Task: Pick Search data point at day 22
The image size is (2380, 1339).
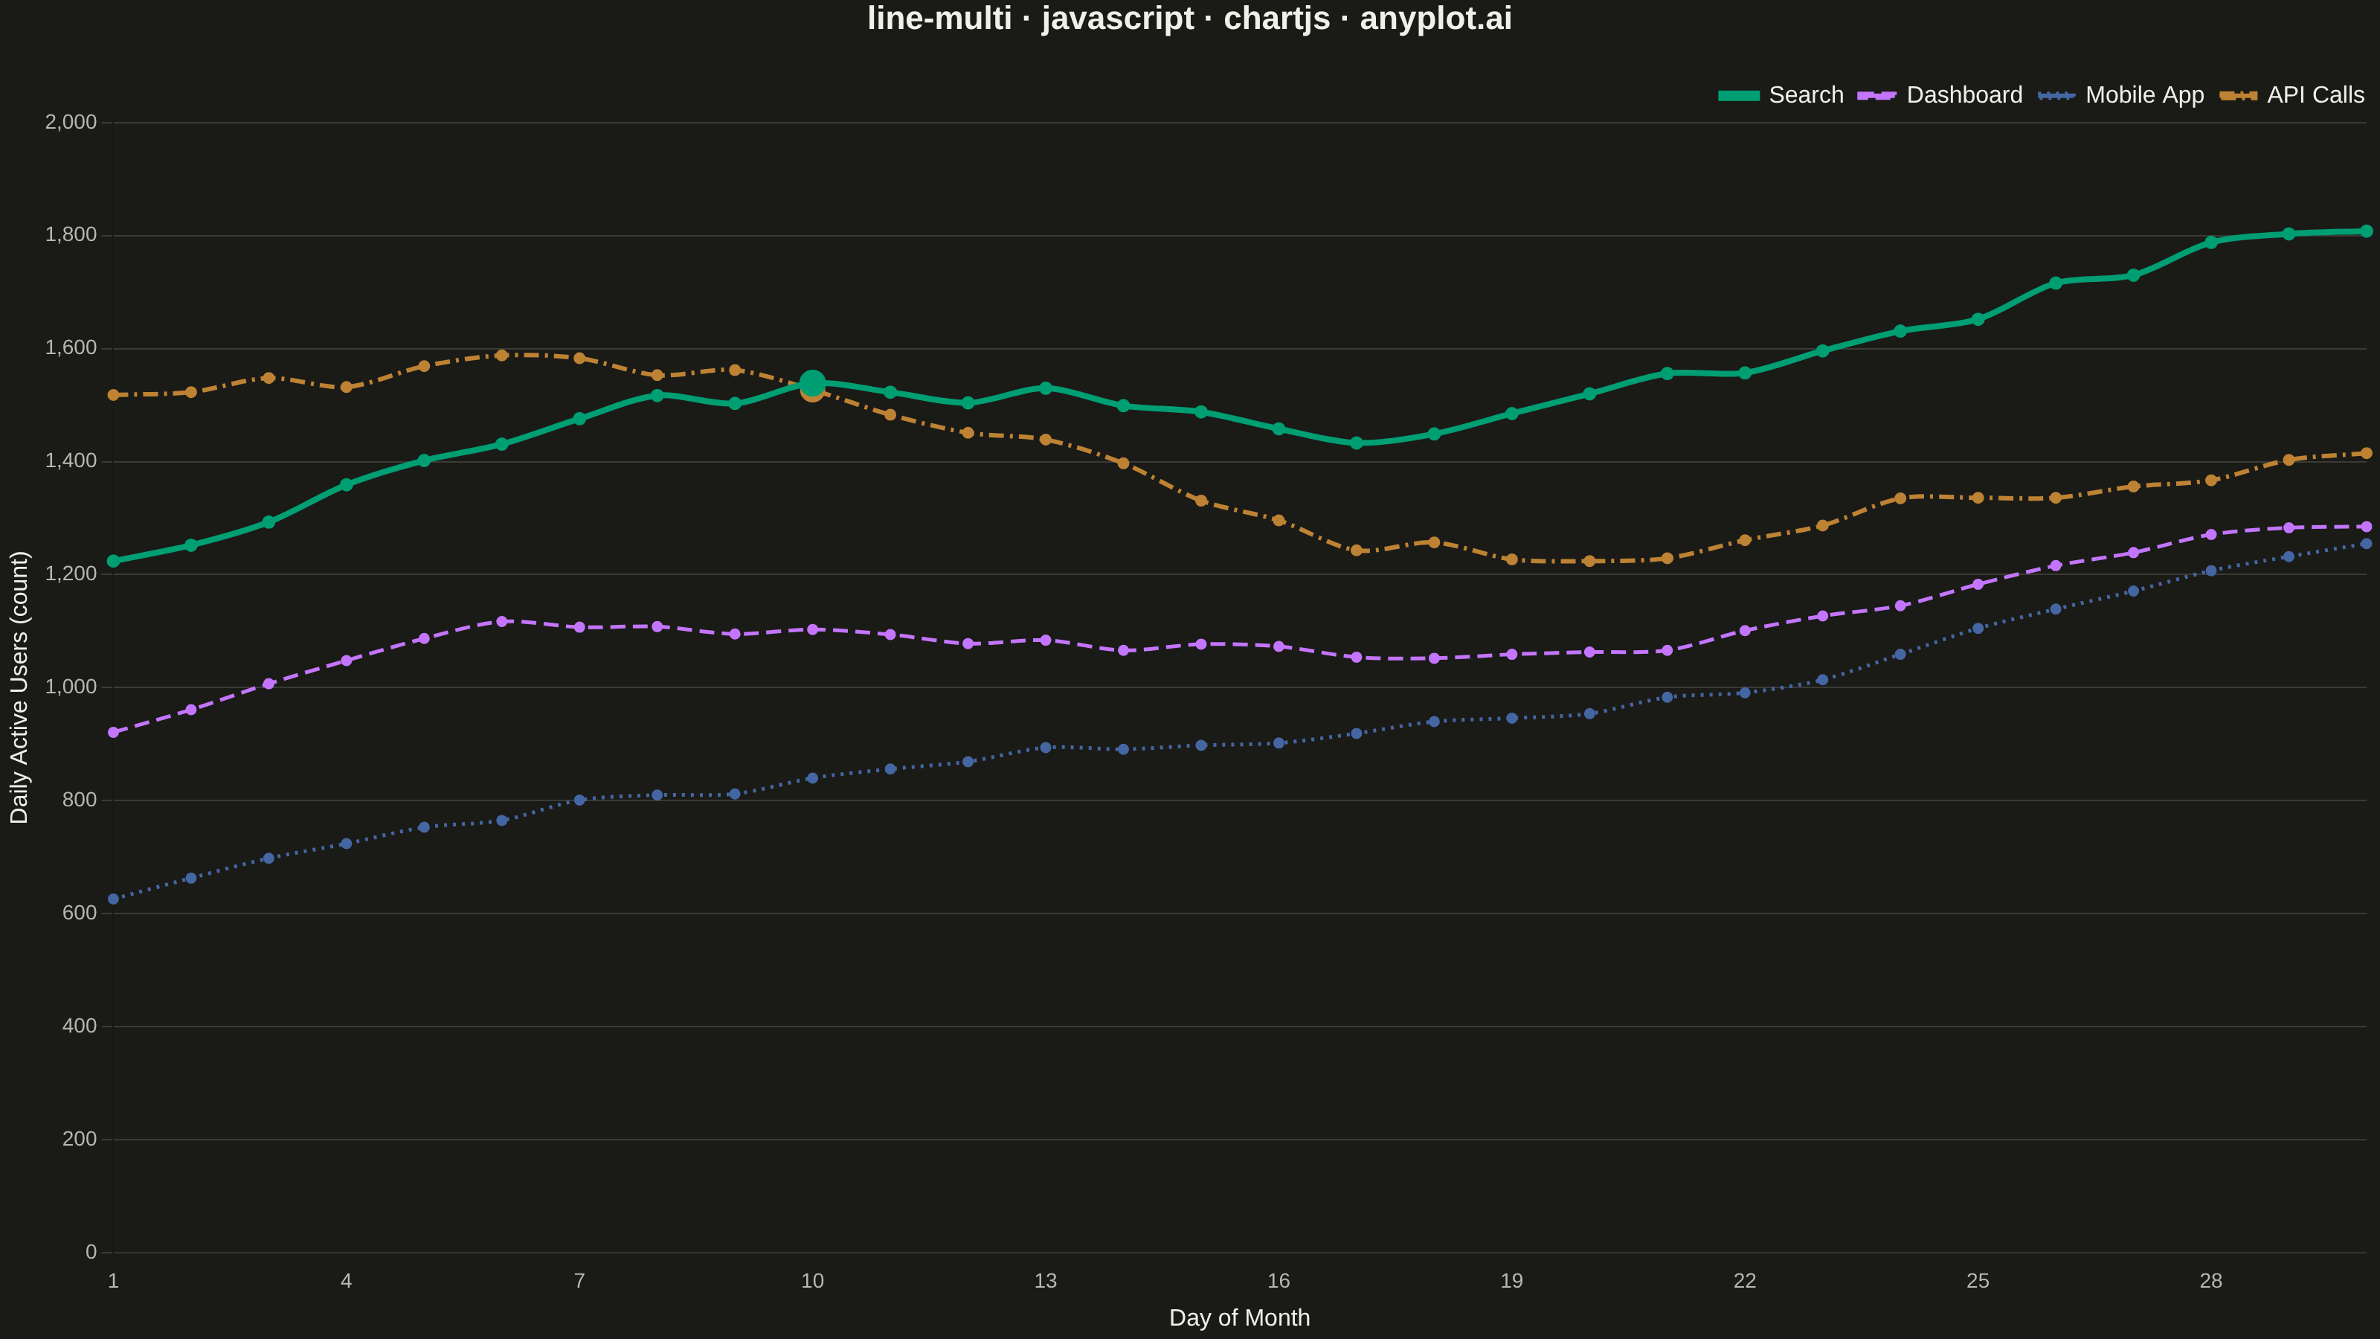Action: pyautogui.click(x=1744, y=373)
